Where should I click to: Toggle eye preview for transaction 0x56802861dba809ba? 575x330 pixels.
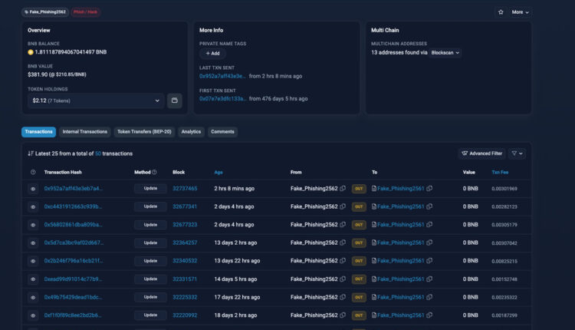pyautogui.click(x=33, y=225)
